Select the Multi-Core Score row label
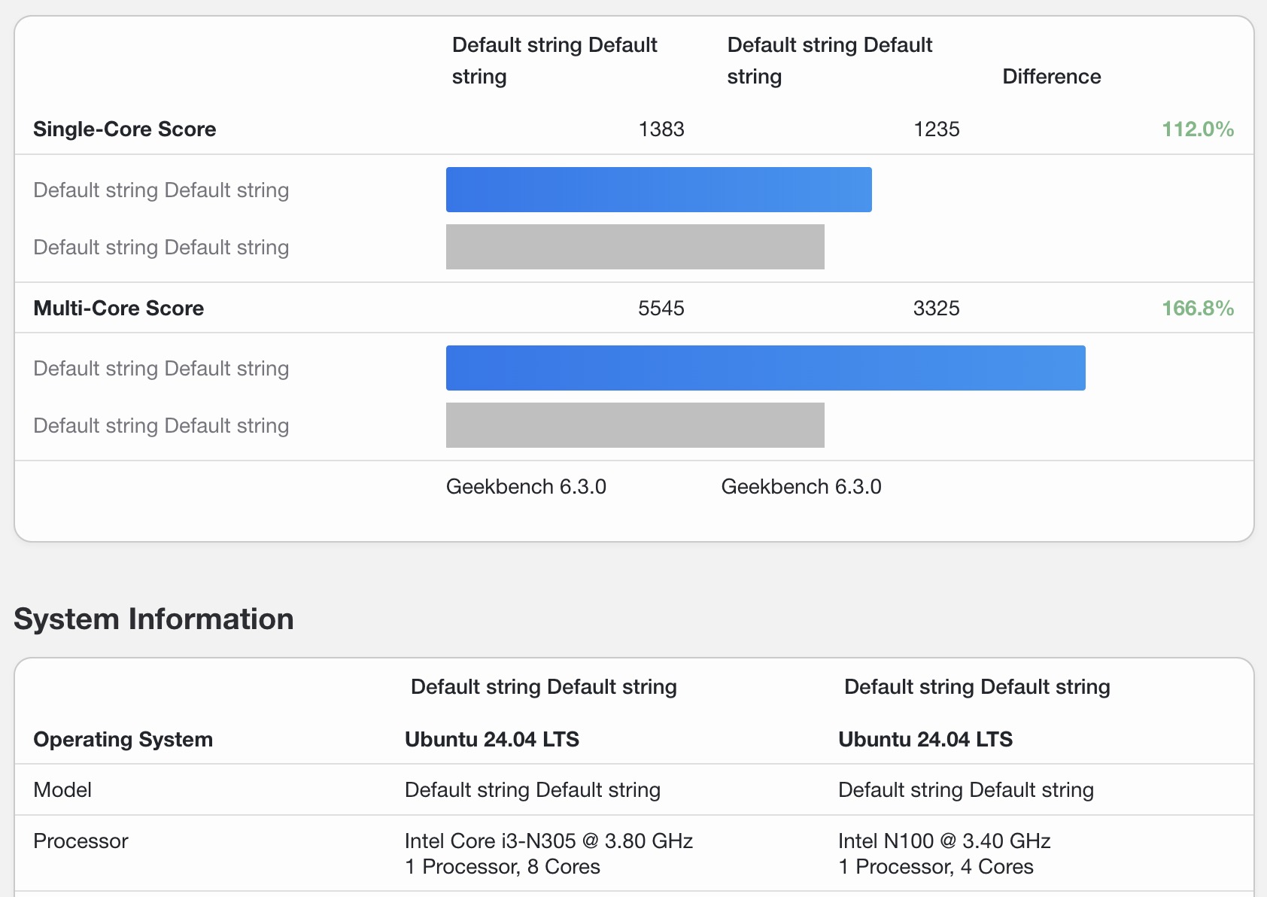This screenshot has height=897, width=1267. click(119, 309)
